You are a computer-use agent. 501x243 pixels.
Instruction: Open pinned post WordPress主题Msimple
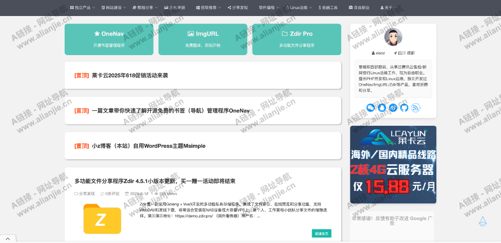(x=149, y=146)
